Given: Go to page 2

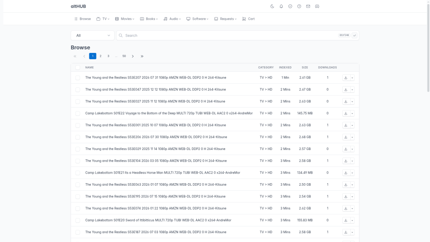Looking at the screenshot, I should pos(101,56).
